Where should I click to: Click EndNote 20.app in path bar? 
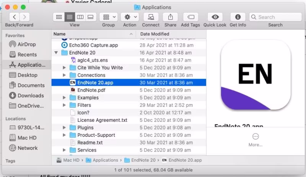pos(182,160)
